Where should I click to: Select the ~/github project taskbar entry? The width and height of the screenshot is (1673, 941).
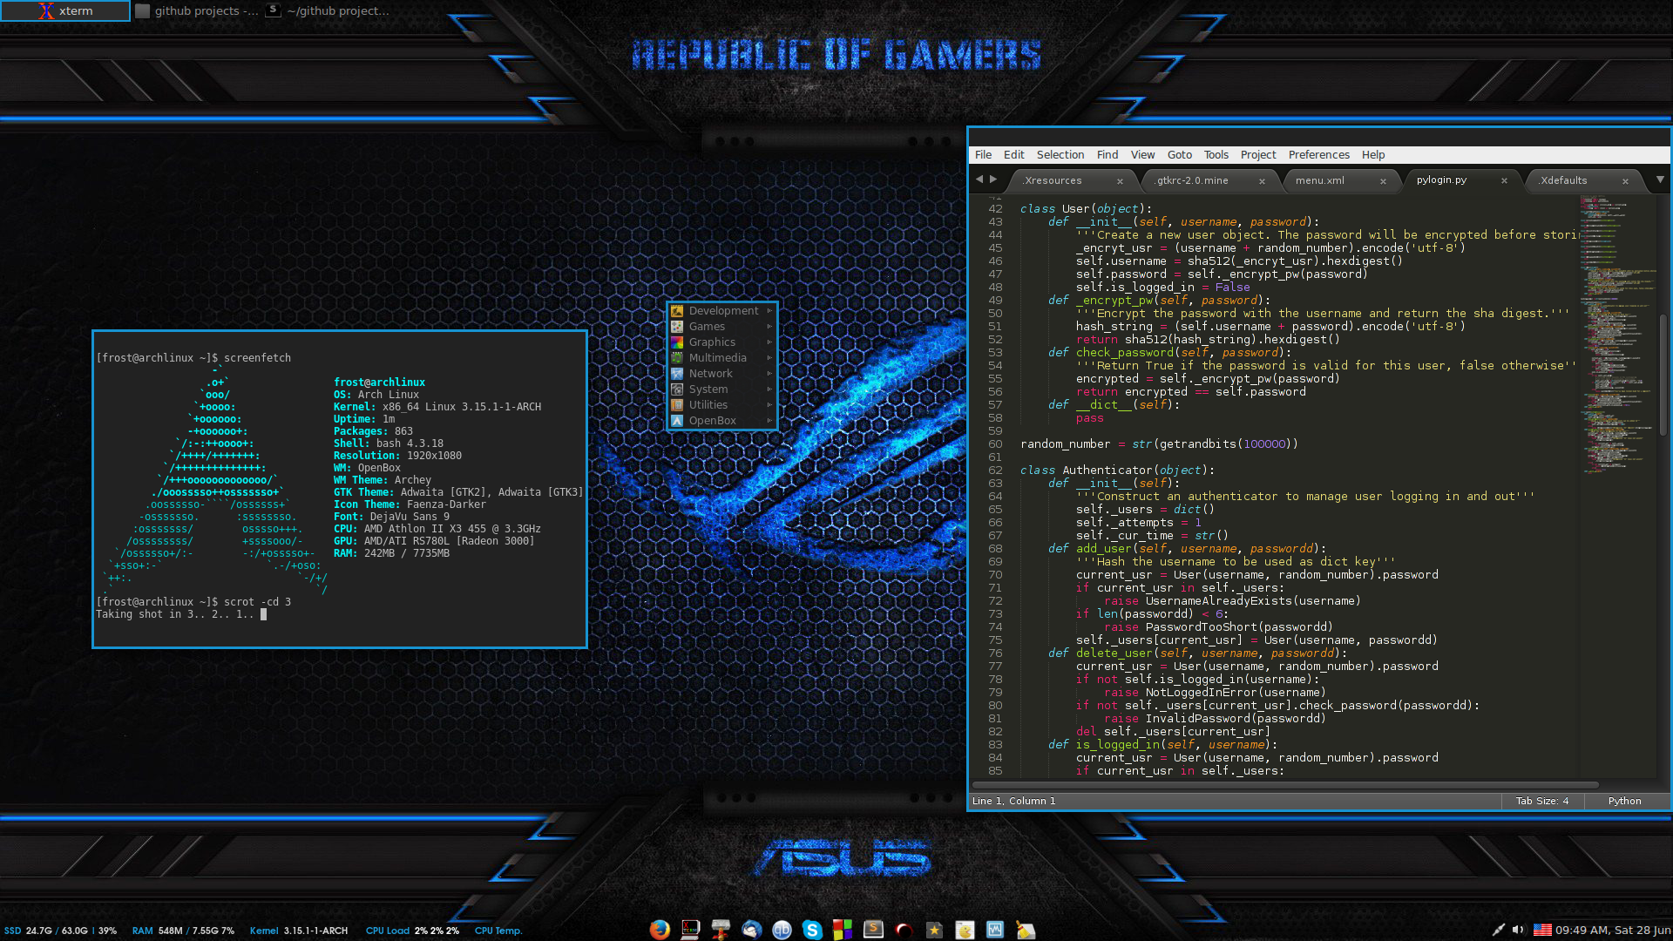pos(329,10)
